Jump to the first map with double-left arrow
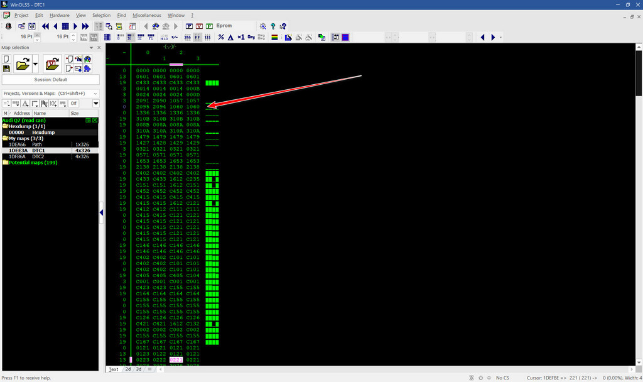Viewport: 643px width, 382px height. (45, 26)
